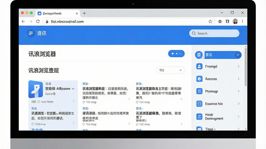Screen dimensions: 266x149
Task: Open the middle column top article chevron
Action: (129, 99)
